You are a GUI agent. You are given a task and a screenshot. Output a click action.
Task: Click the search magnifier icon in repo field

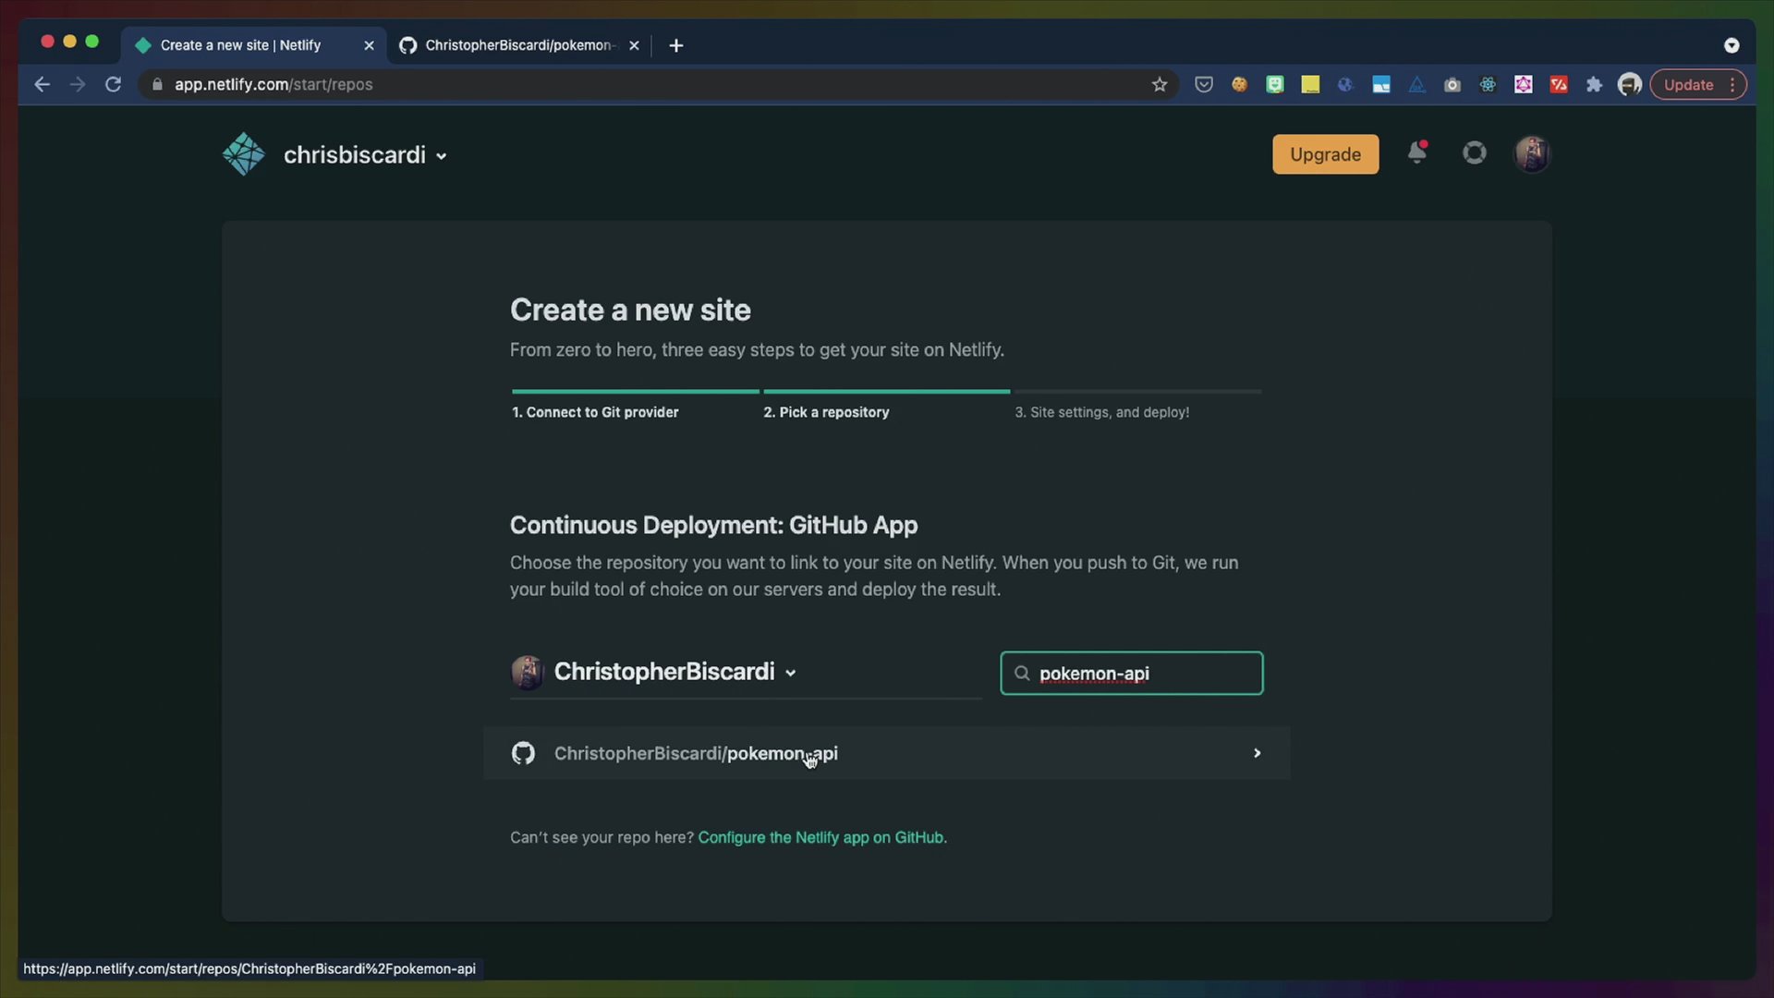(1022, 674)
